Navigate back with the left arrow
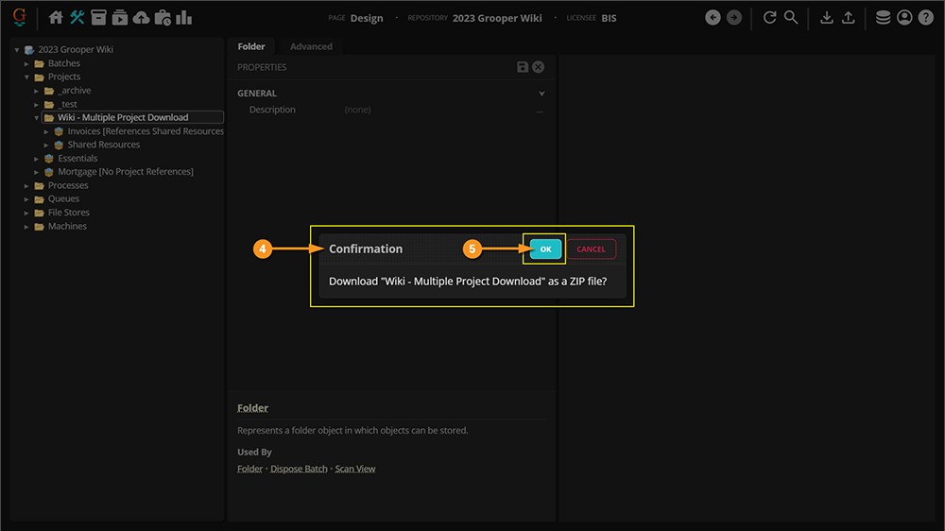The width and height of the screenshot is (945, 531). (x=713, y=17)
